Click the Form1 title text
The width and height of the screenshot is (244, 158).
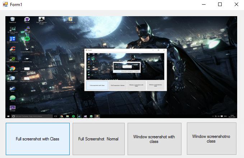16,5
